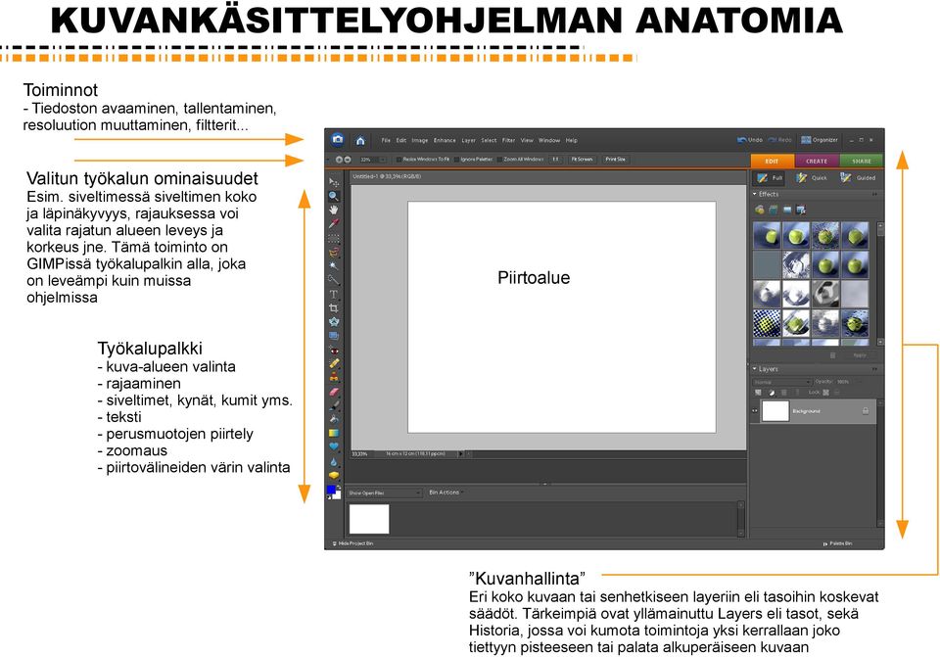The width and height of the screenshot is (940, 657).
Task: Switch to the SHARE tab
Action: 862,162
